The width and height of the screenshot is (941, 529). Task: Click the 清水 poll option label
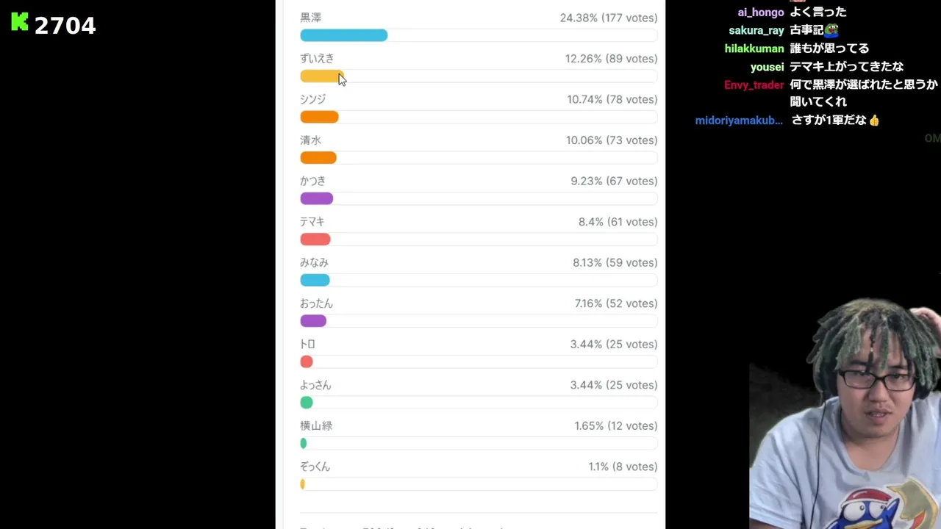tap(311, 140)
